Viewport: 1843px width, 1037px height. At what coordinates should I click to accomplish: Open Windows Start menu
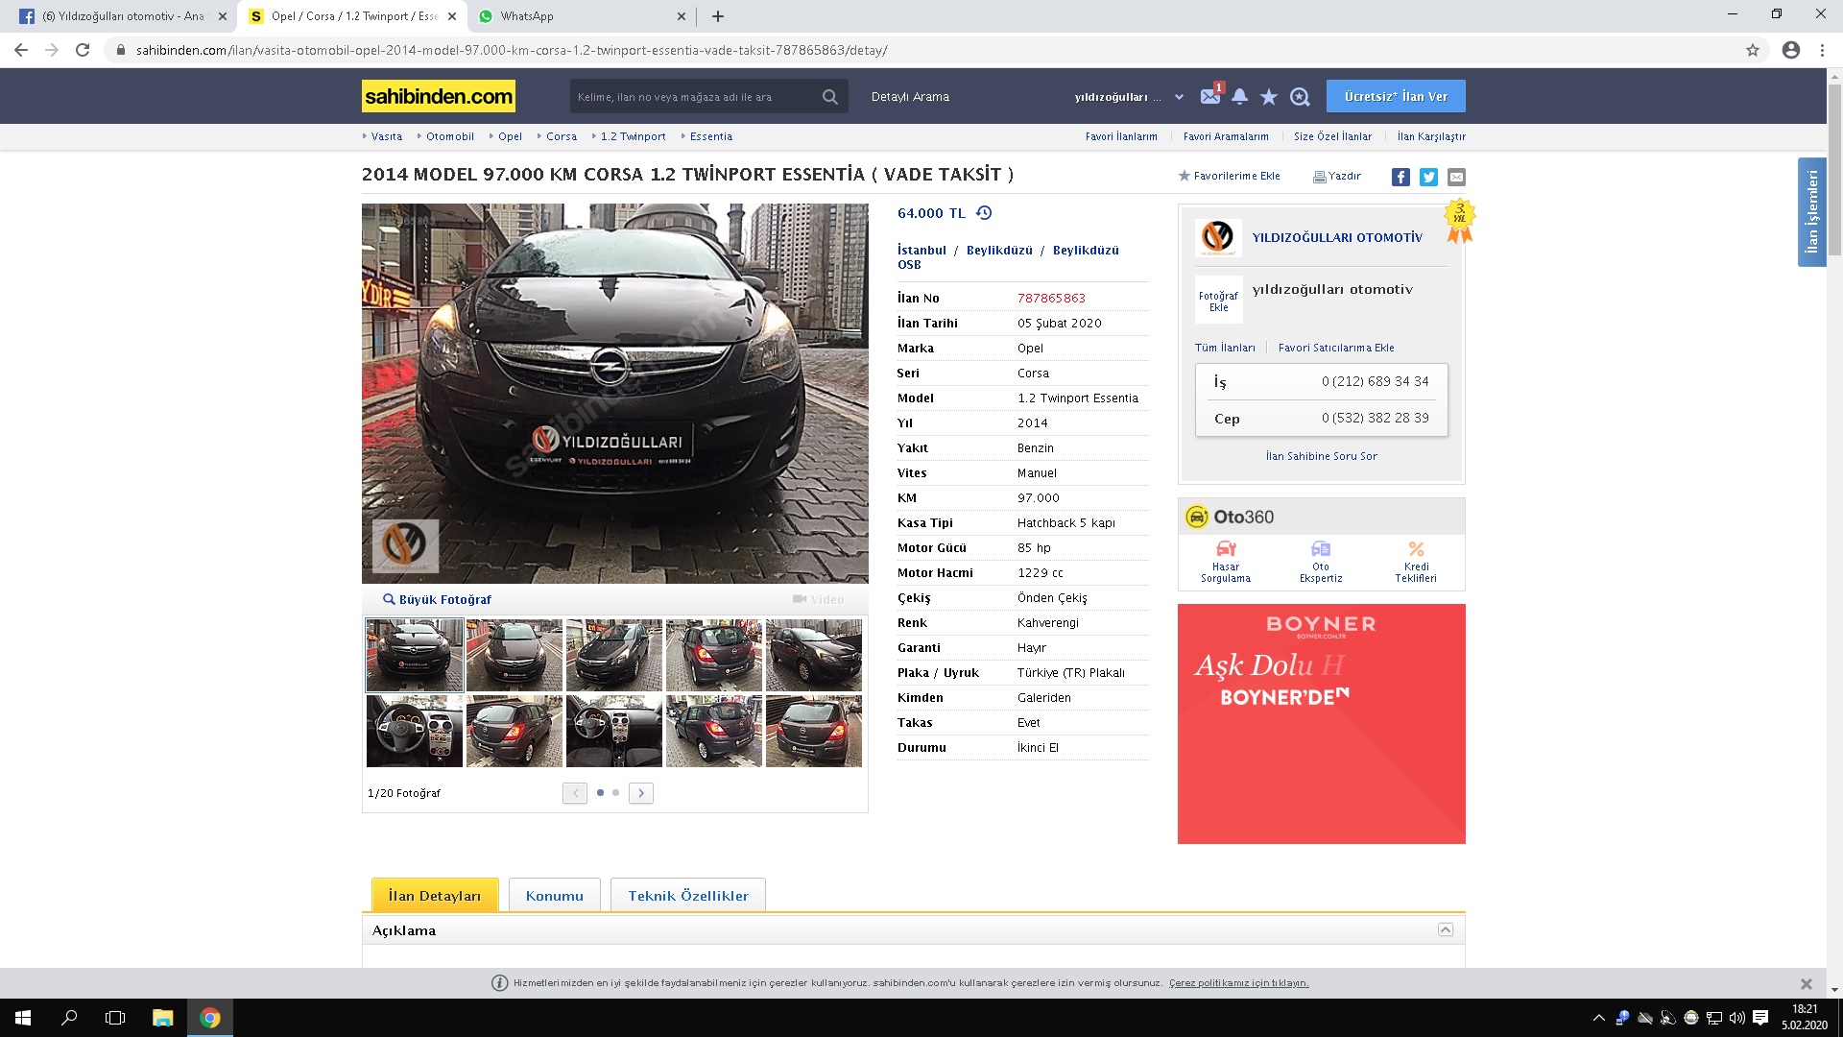(23, 1018)
